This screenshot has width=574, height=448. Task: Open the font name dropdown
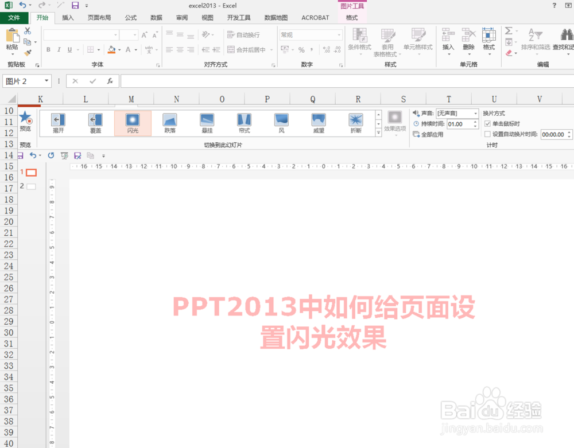coord(116,35)
